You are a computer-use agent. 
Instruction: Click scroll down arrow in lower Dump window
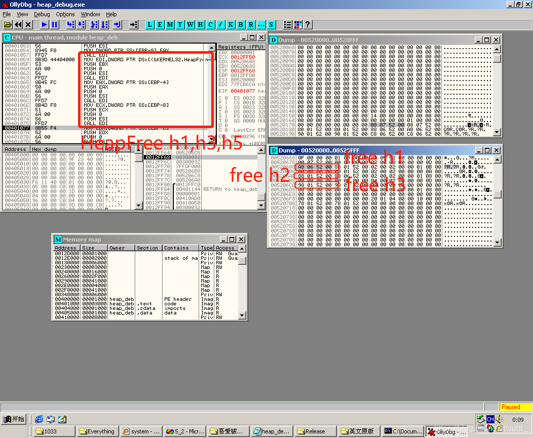[497, 242]
